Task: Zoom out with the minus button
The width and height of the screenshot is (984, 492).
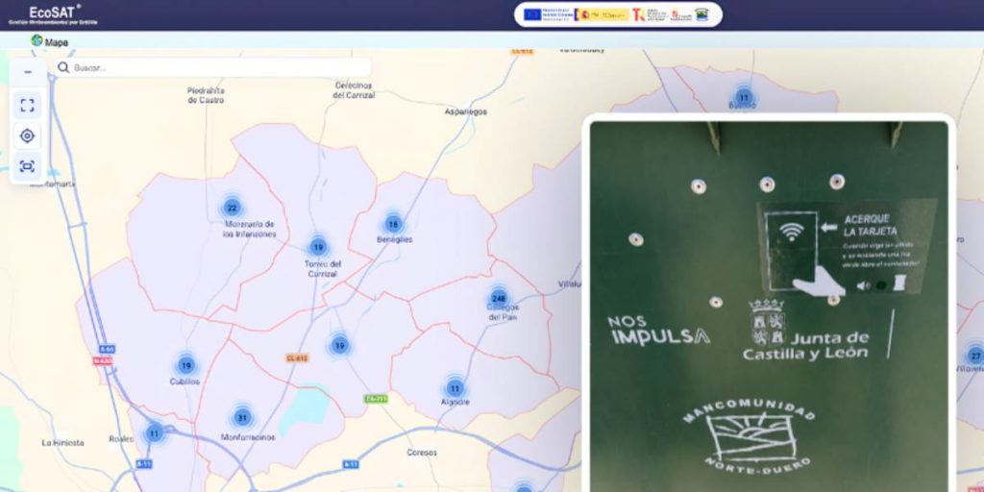Action: click(x=28, y=72)
